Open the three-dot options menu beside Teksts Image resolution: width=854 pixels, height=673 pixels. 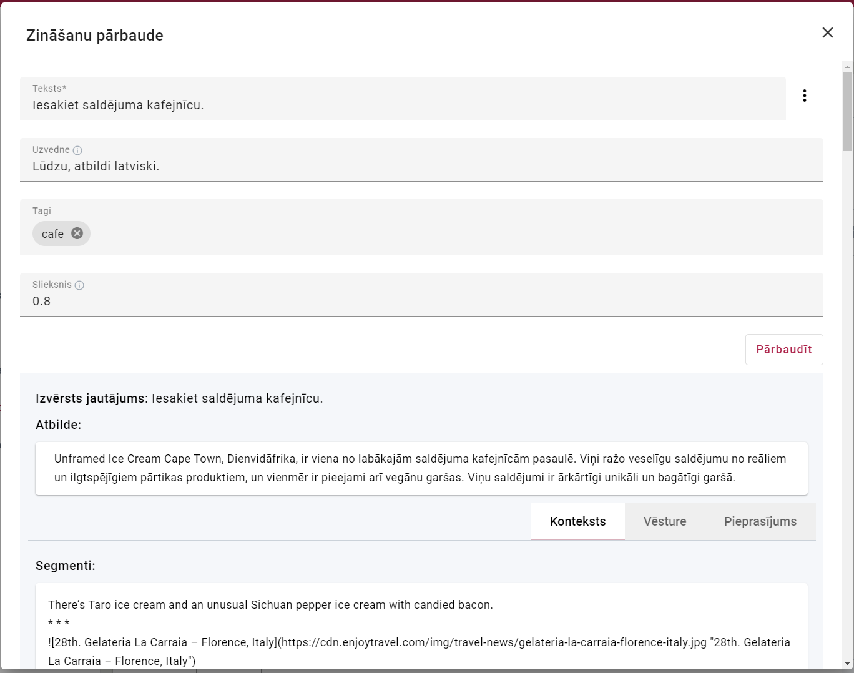point(804,96)
